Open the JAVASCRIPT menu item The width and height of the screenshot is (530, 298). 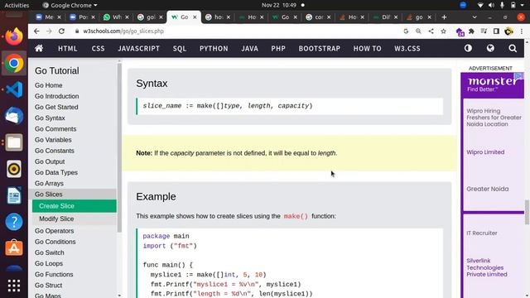click(138, 48)
